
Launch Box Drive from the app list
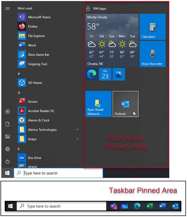coord(48,158)
